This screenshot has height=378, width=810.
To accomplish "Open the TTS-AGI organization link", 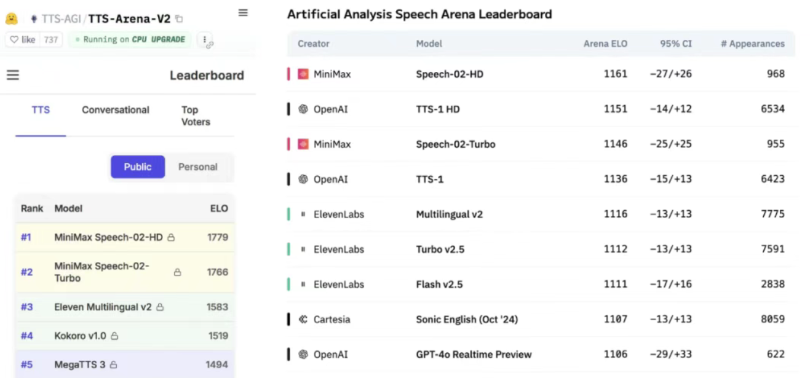I will pyautogui.click(x=59, y=19).
